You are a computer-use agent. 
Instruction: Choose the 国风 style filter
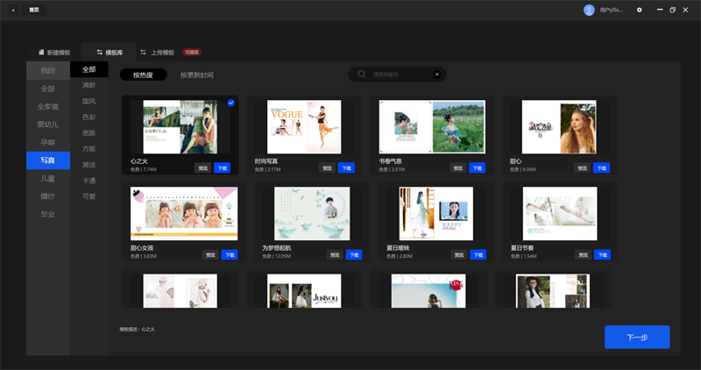[x=89, y=101]
